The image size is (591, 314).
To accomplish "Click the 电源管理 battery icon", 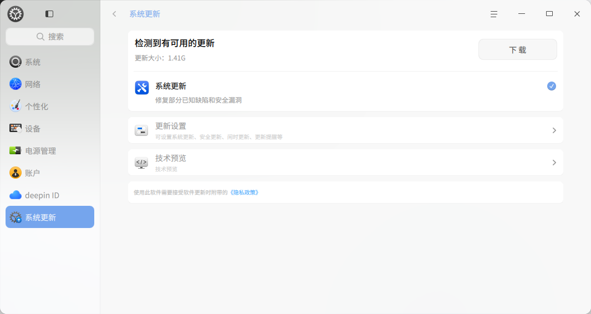I will point(16,150).
